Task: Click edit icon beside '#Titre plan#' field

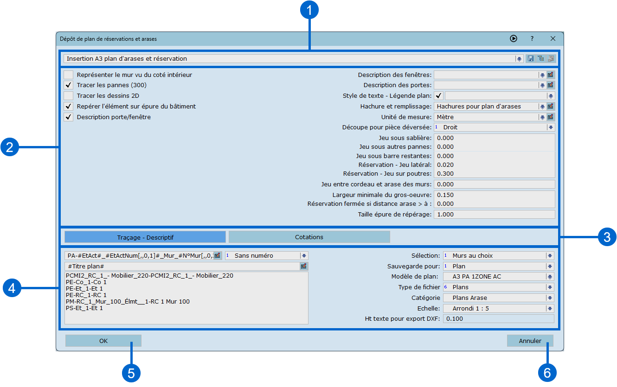Action: click(304, 266)
